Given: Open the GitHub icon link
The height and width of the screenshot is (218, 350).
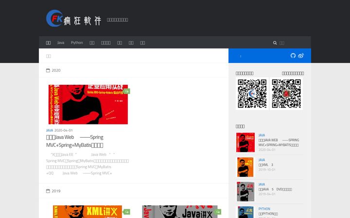Looking at the screenshot, I should point(293,56).
